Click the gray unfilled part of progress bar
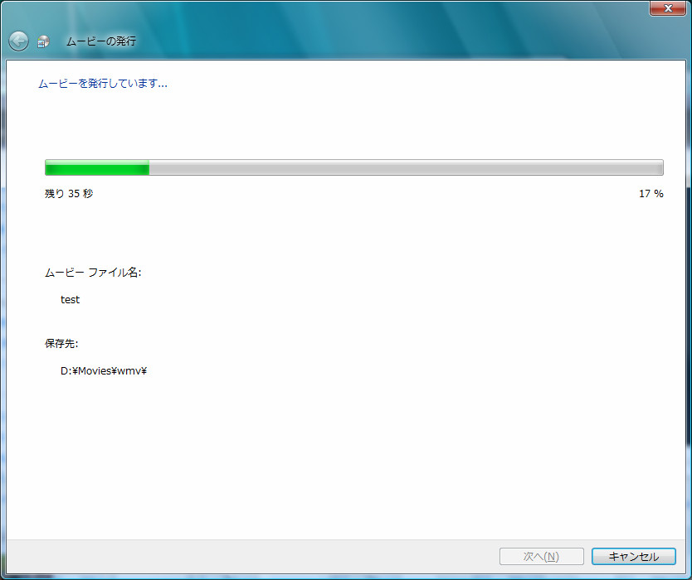692x580 pixels. [407, 168]
